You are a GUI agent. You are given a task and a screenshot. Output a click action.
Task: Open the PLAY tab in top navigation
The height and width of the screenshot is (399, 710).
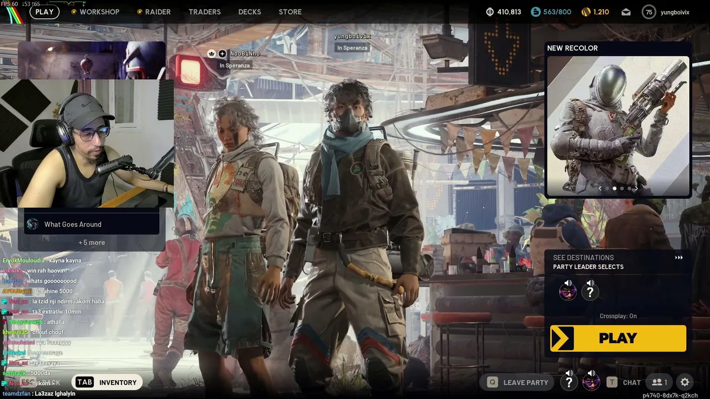point(44,12)
